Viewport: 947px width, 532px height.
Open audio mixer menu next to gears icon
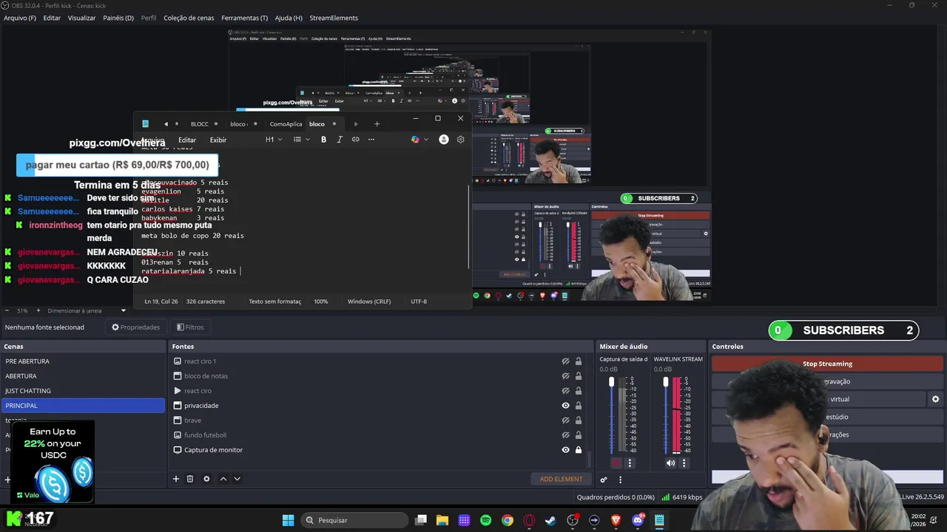pos(620,480)
